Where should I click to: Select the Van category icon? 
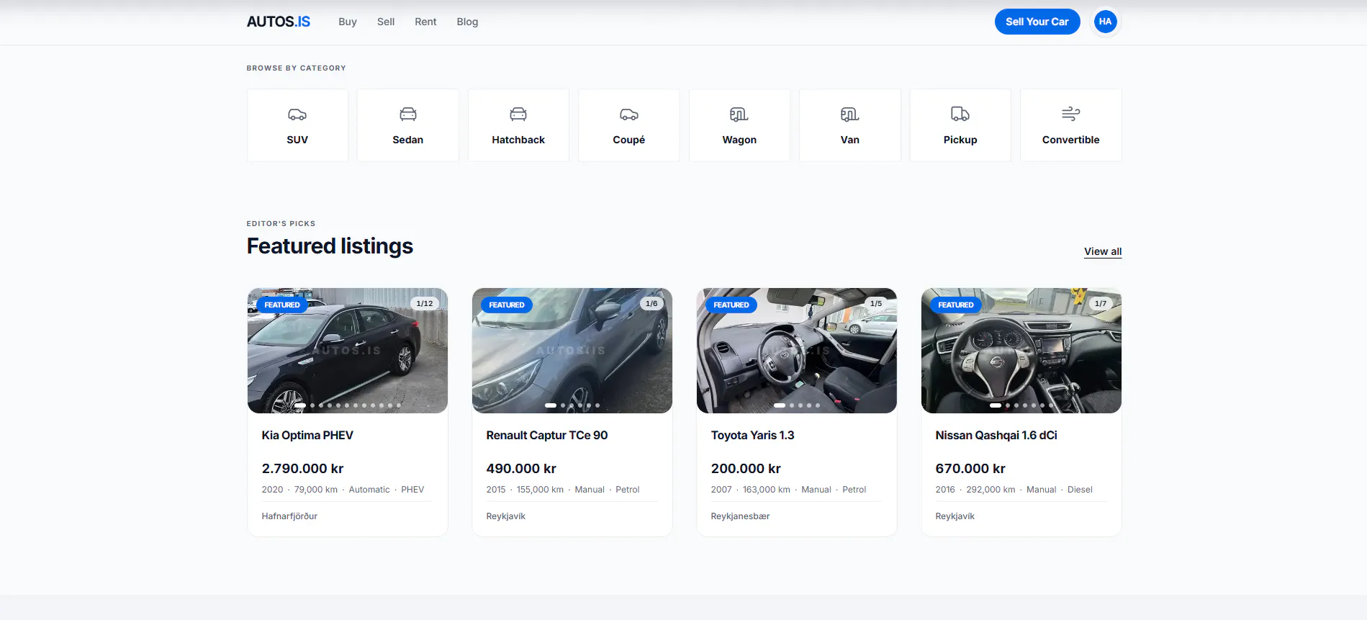(850, 114)
